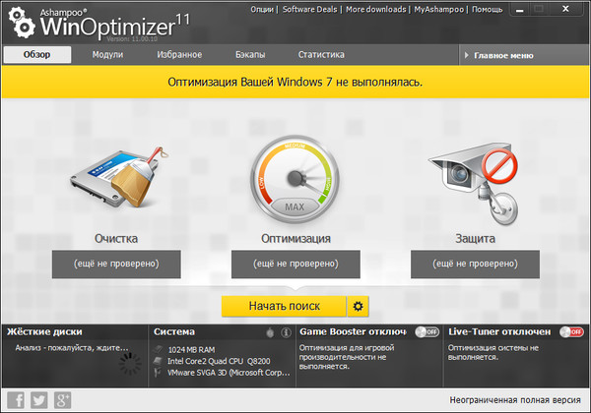The width and height of the screenshot is (591, 413).
Task: Click the WinOptimizer gears logo icon
Action: (22, 23)
